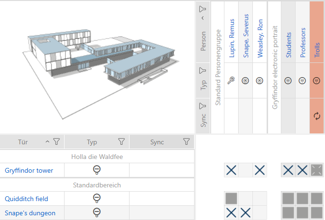The image size is (325, 220).
Task: Open filter dropdown in horizontal Typ column header
Action: pyautogui.click(x=121, y=141)
